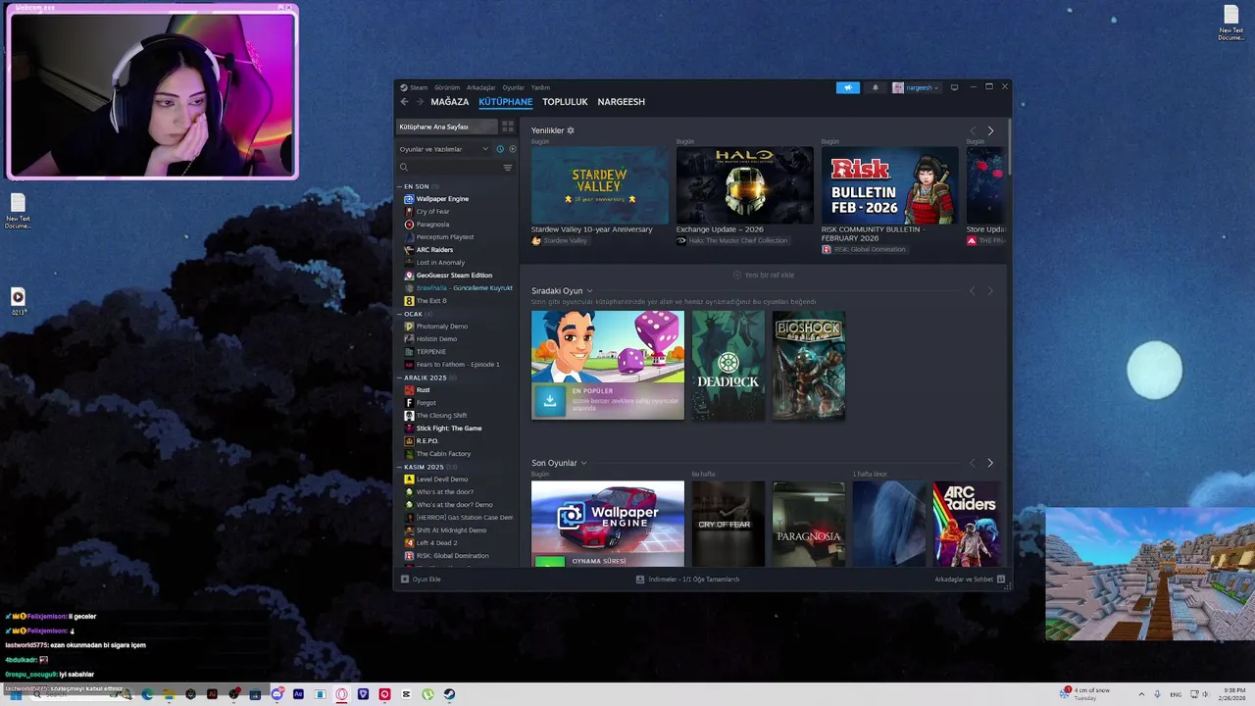Switch to the MAĞAZA tab

450,102
